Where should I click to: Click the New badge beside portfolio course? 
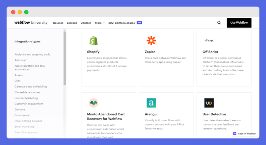(x=139, y=23)
